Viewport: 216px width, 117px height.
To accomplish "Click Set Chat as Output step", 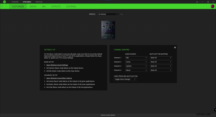I will pyautogui.click(x=70, y=87).
